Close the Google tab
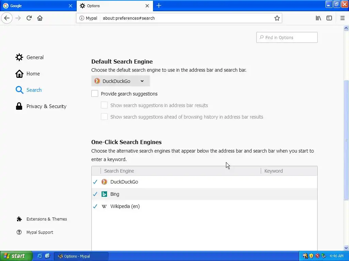The image size is (349, 261). pos(71,6)
